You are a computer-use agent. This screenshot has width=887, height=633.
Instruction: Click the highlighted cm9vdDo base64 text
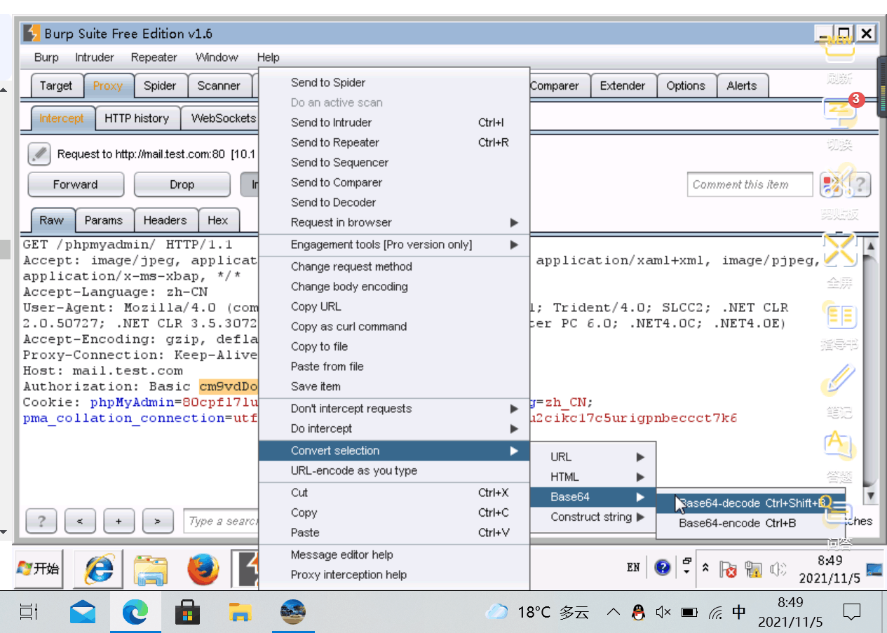[229, 386]
